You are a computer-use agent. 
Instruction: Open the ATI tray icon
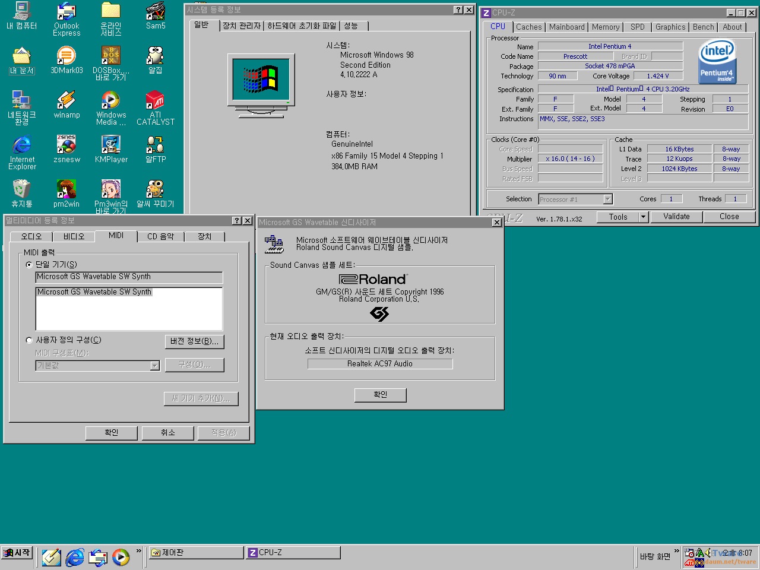click(x=689, y=562)
